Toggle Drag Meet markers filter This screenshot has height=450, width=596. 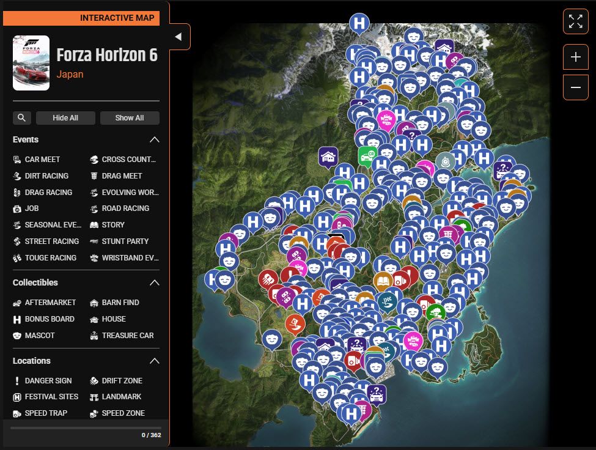tap(116, 175)
